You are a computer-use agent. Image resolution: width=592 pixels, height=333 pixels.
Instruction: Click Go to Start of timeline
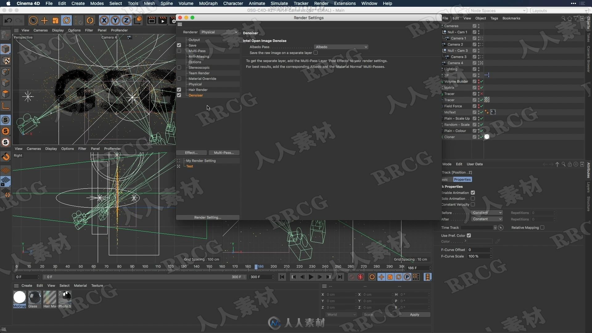click(x=282, y=277)
